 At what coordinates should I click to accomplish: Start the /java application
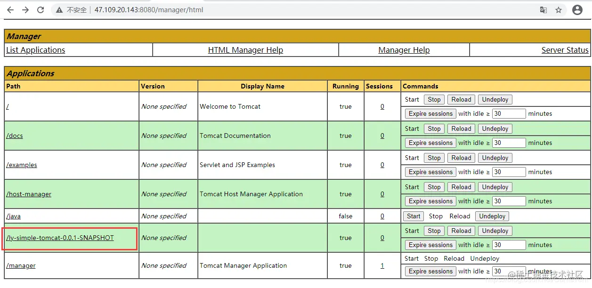click(414, 216)
